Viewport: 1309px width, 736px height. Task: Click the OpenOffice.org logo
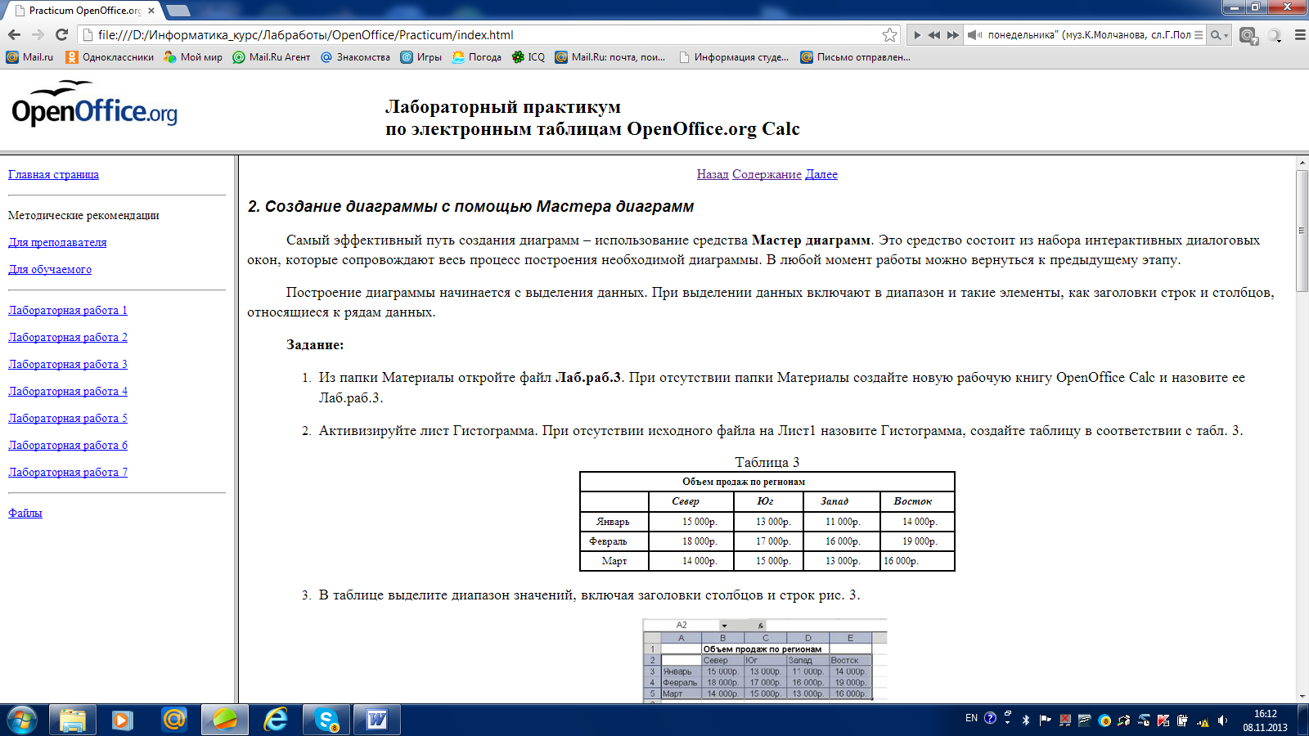point(94,104)
